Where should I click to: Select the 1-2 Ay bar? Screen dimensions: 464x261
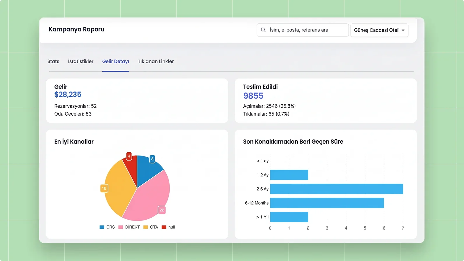tap(289, 175)
